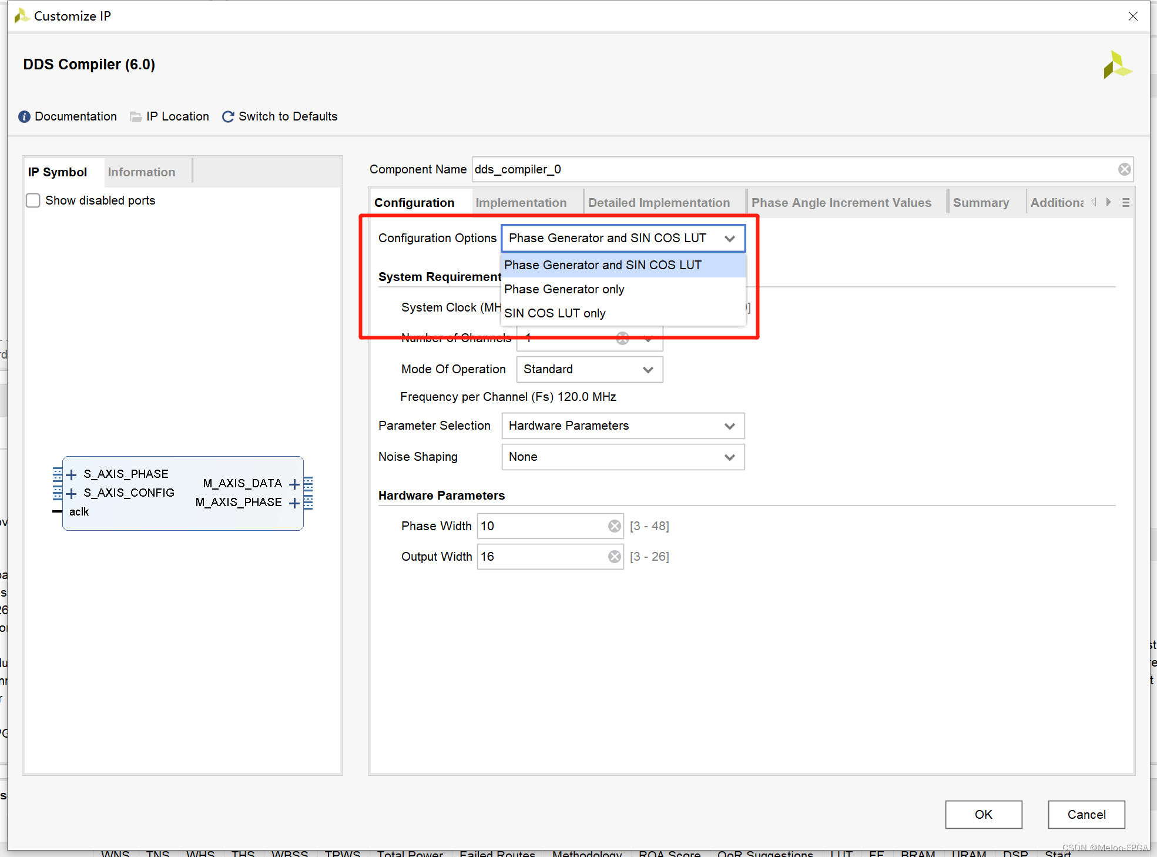Click Frequency per Channel 120.0 MHz text
The width and height of the screenshot is (1157, 857).
[508, 397]
